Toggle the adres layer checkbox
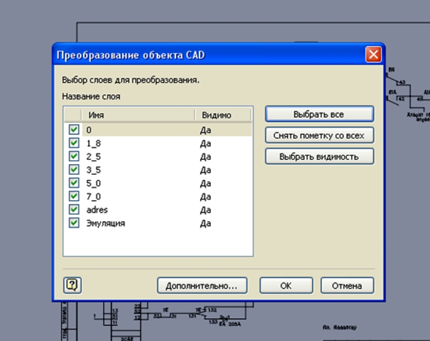This screenshot has height=341, width=430. click(74, 210)
